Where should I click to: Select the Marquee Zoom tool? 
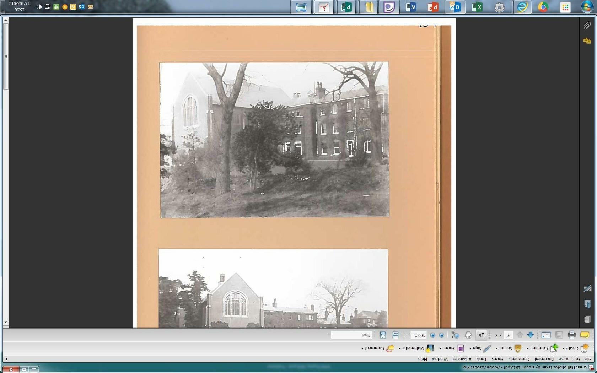(455, 335)
